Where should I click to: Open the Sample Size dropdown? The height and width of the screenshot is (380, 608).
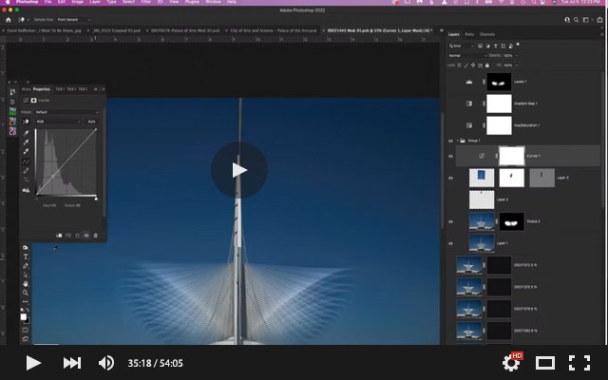(x=74, y=19)
